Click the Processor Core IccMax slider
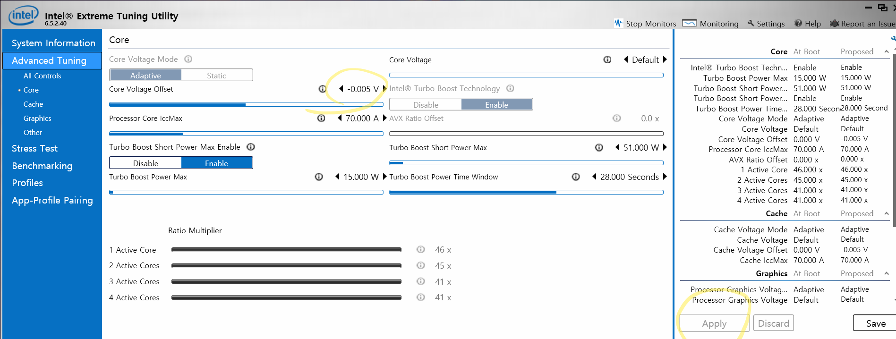The height and width of the screenshot is (339, 896). 246,134
